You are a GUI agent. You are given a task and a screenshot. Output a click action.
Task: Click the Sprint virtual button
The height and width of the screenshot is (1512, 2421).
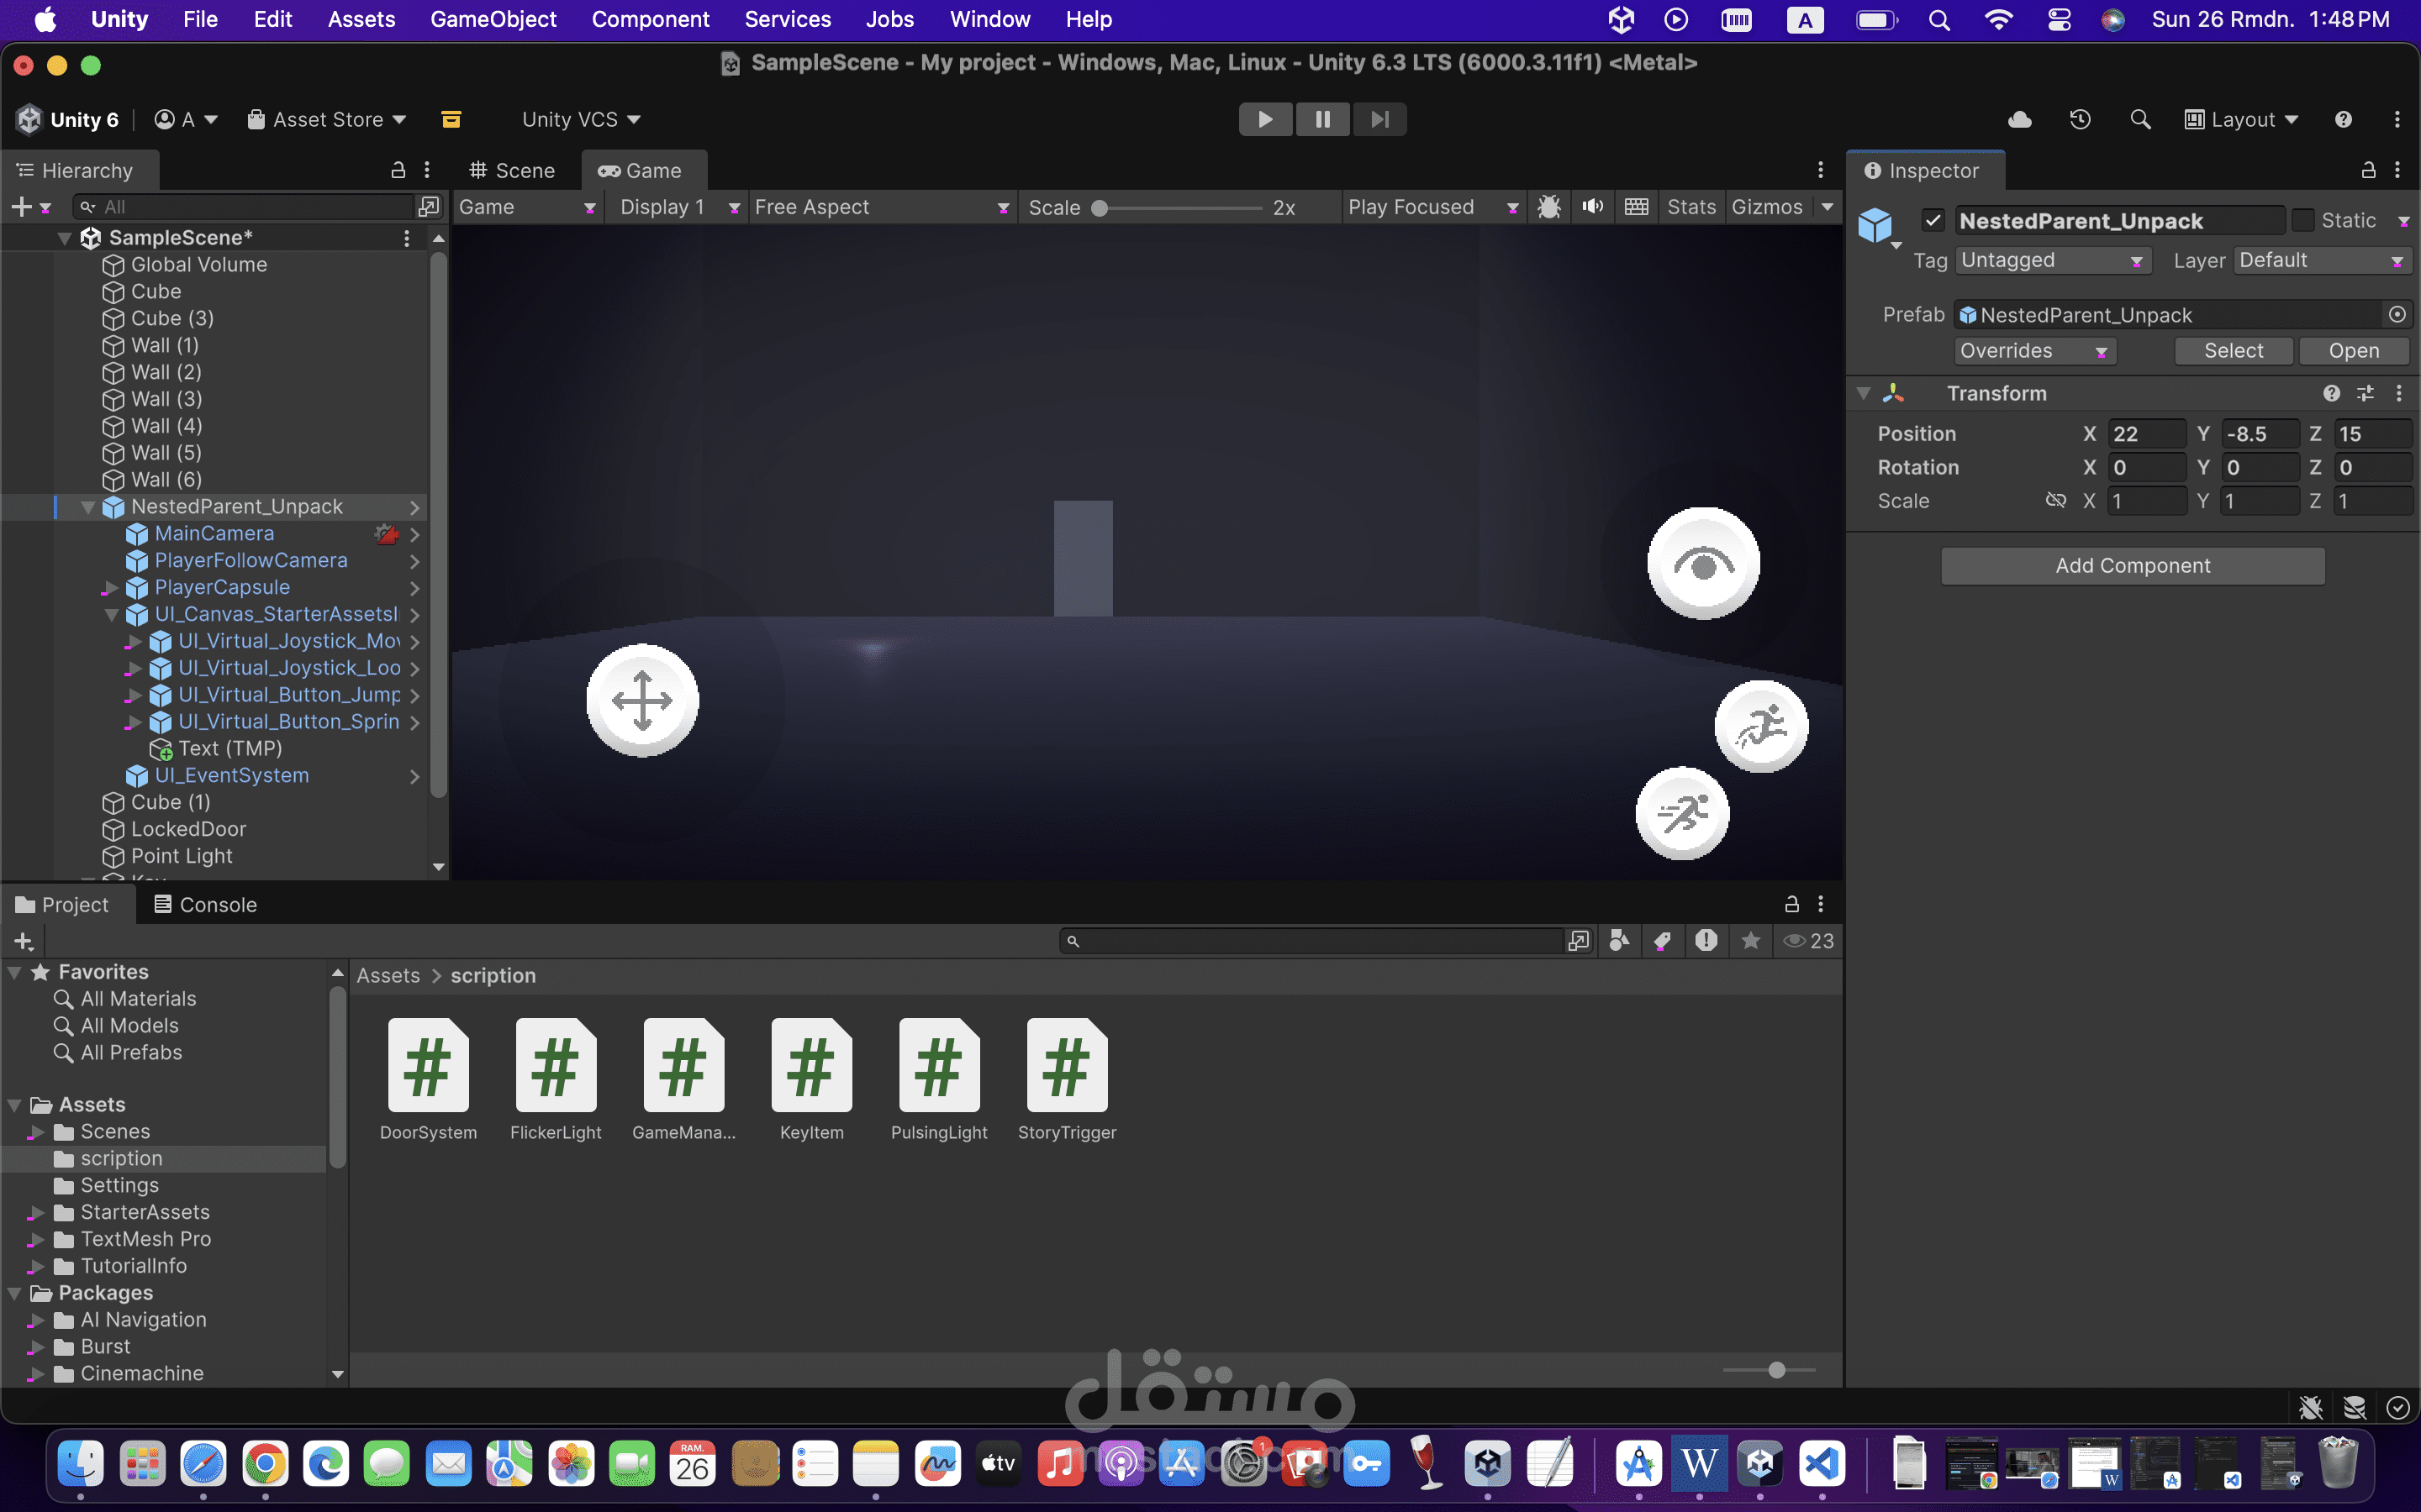[1682, 814]
